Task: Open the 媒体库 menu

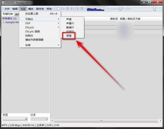Action: click(x=40, y=9)
